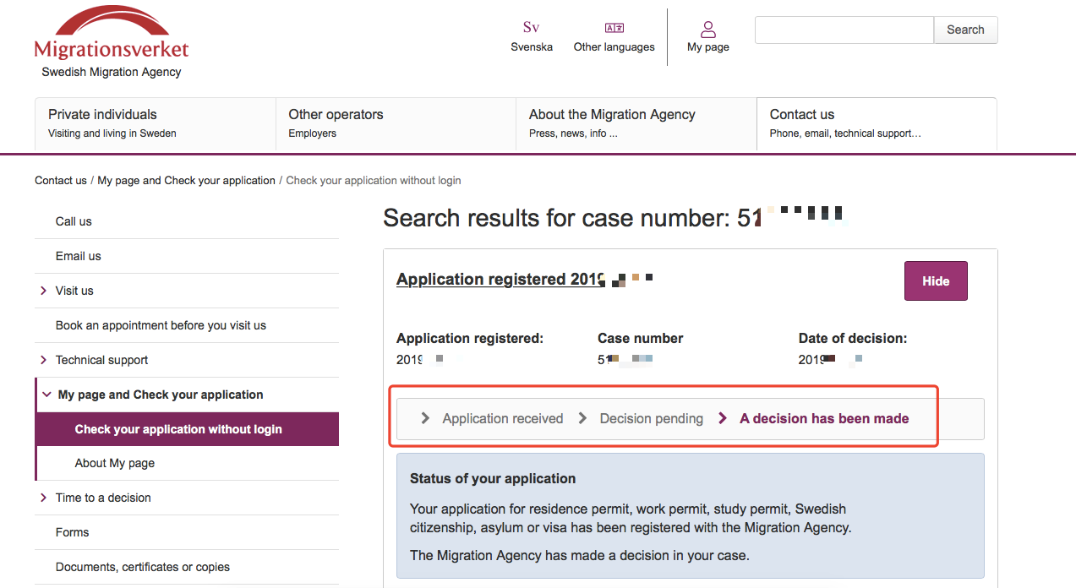Expand the Technical support section

[43, 360]
